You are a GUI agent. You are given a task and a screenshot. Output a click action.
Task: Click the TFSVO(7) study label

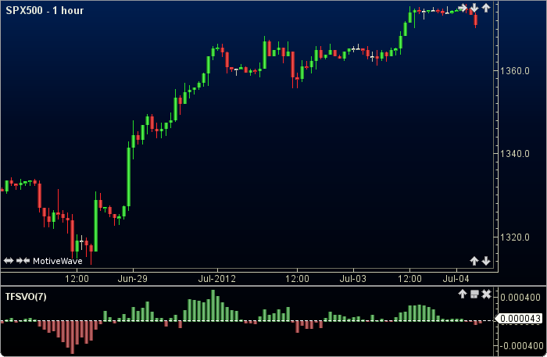tap(26, 297)
